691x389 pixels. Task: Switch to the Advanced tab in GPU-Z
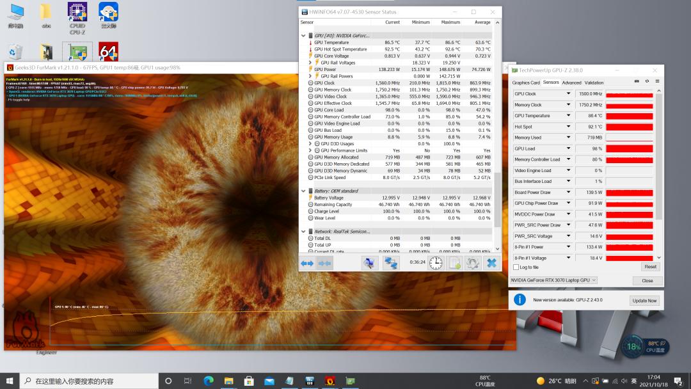tap(571, 83)
